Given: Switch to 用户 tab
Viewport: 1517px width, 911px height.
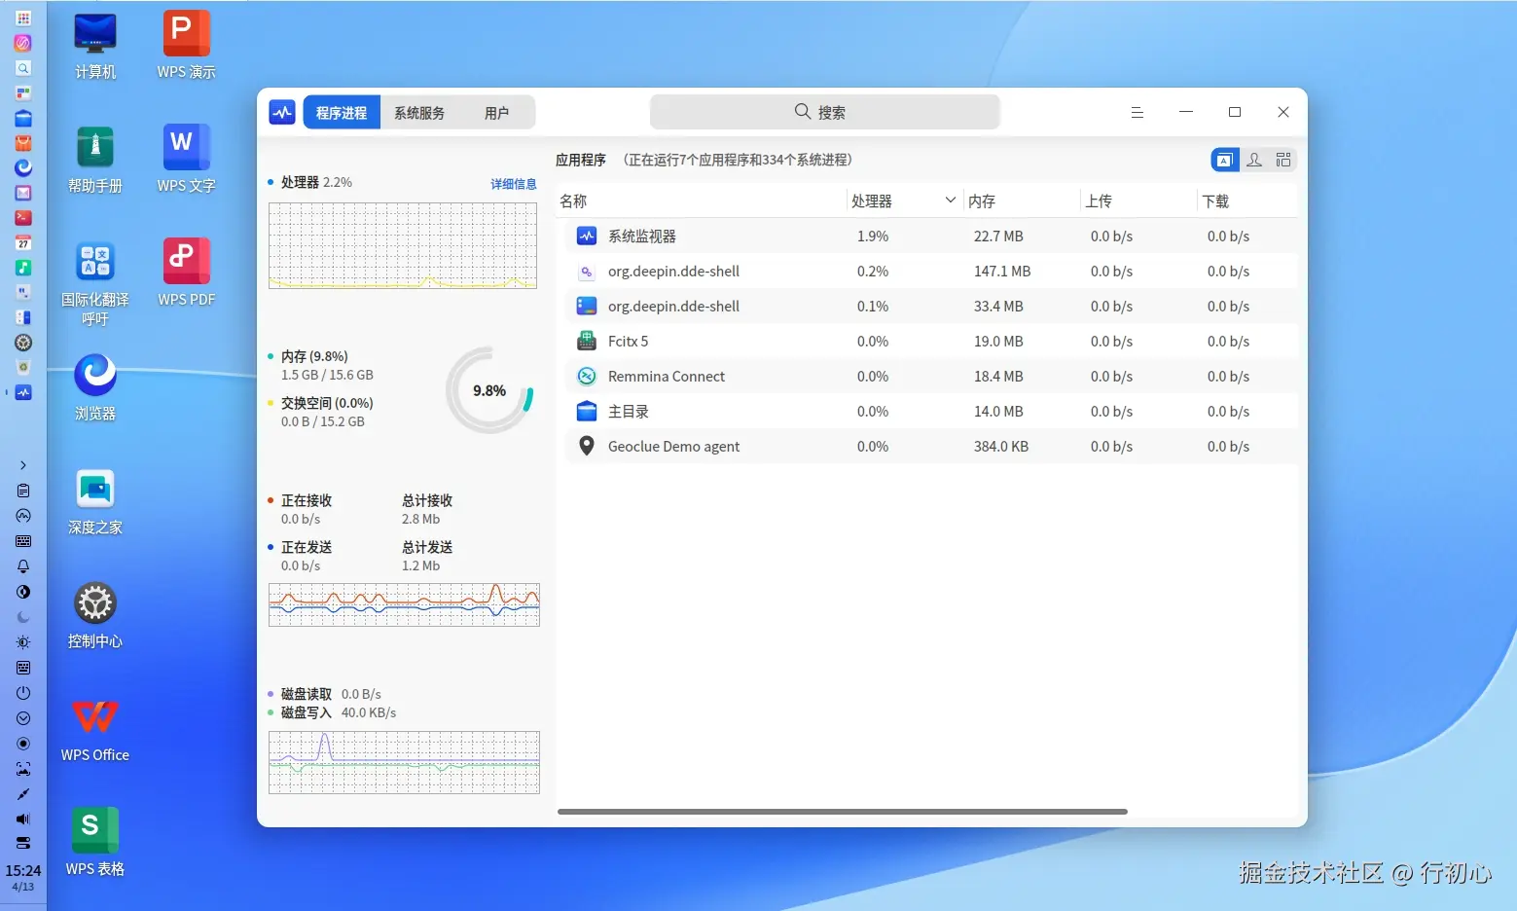Looking at the screenshot, I should (x=496, y=113).
